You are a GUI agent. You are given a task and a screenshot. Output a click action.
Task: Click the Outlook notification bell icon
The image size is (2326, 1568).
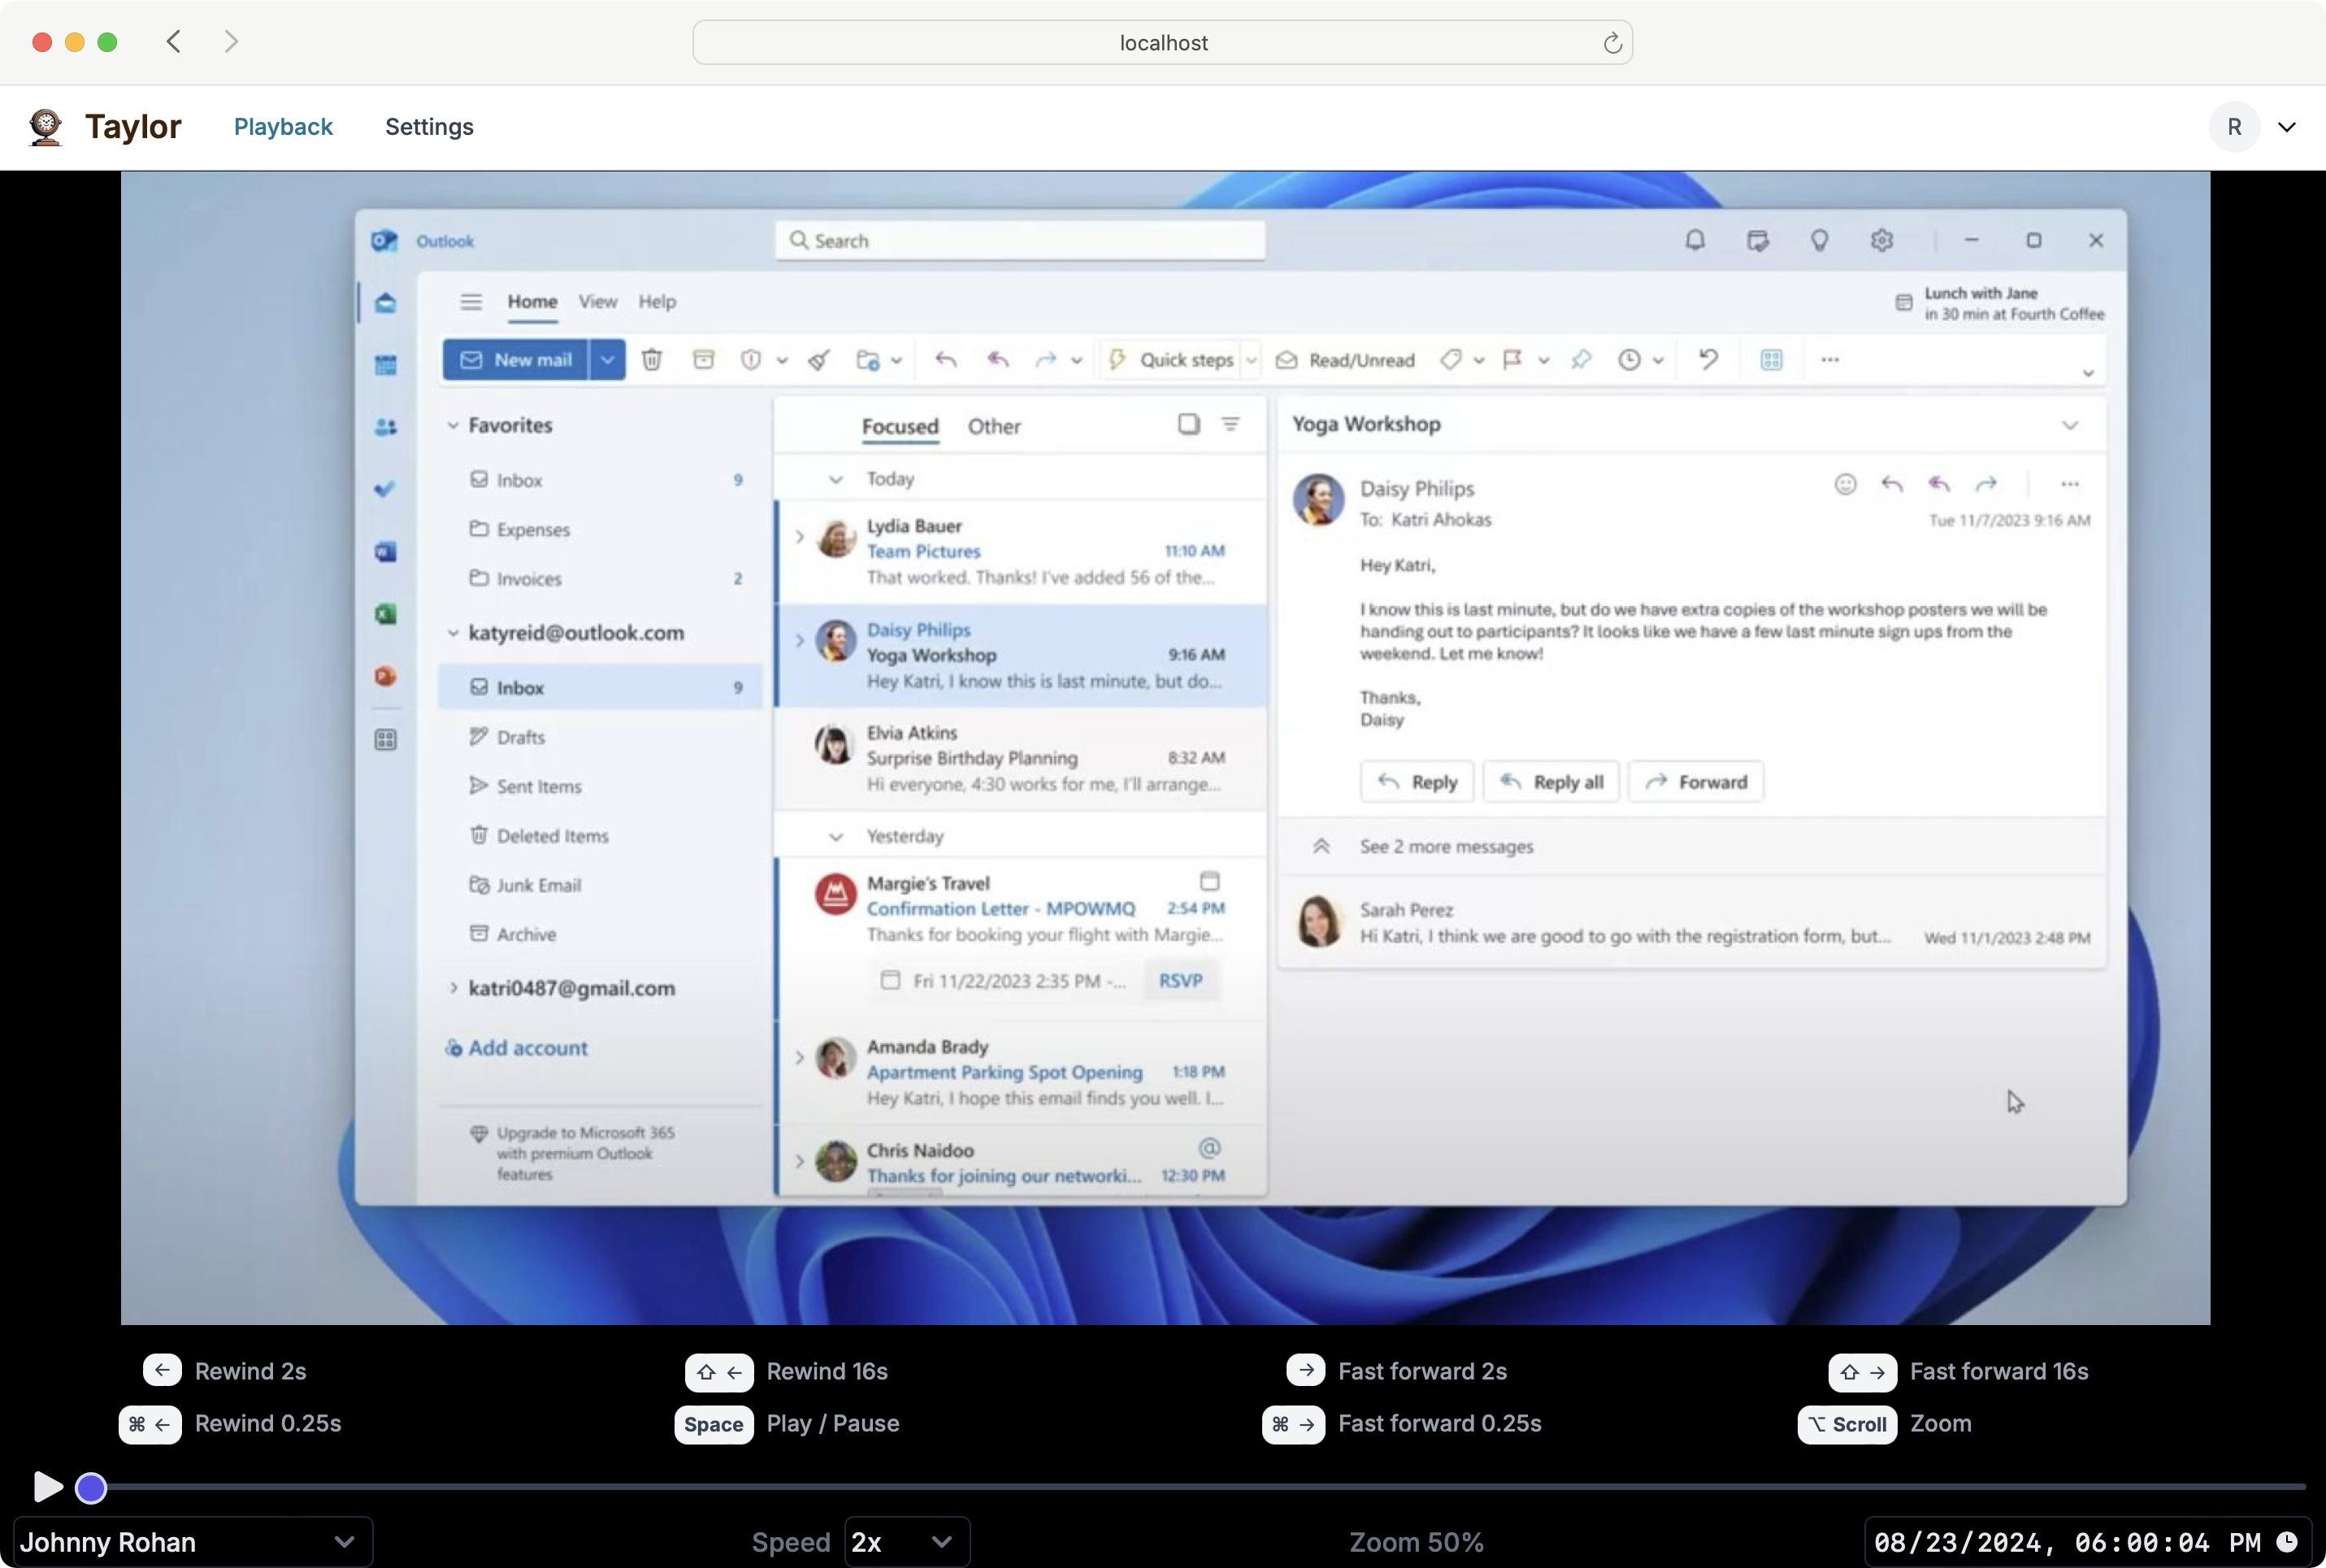coord(1695,241)
